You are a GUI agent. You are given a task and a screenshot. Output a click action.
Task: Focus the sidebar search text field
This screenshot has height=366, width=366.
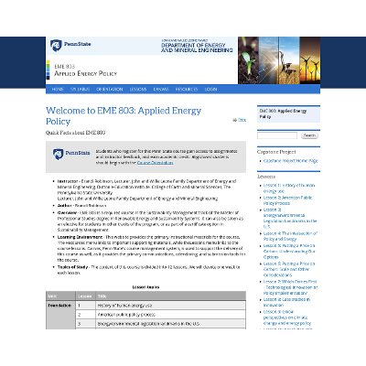click(277, 135)
